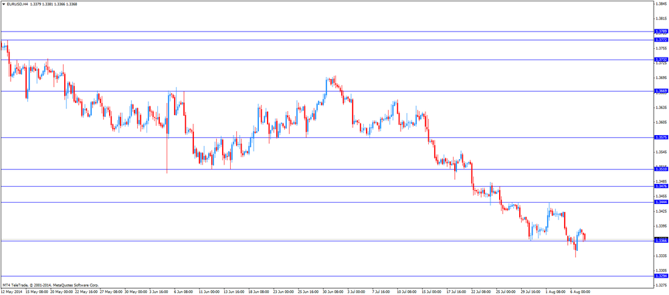Image resolution: width=669 pixels, height=295 pixels.
Task: Select the 1.3444 price level label
Action: tap(661, 202)
